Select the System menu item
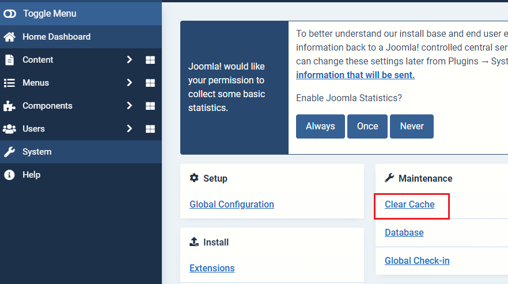Screen dimensions: 508x284 (37, 152)
